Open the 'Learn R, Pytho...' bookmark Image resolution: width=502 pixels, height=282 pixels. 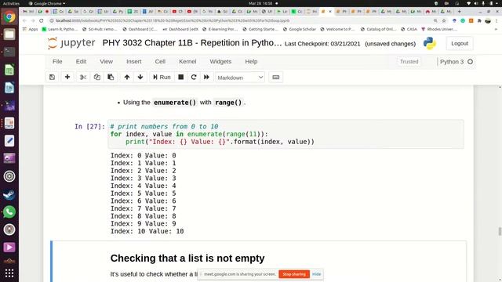coord(60,29)
